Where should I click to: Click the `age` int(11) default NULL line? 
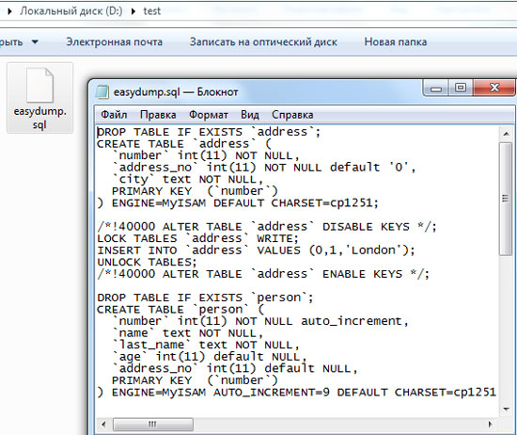(x=209, y=357)
